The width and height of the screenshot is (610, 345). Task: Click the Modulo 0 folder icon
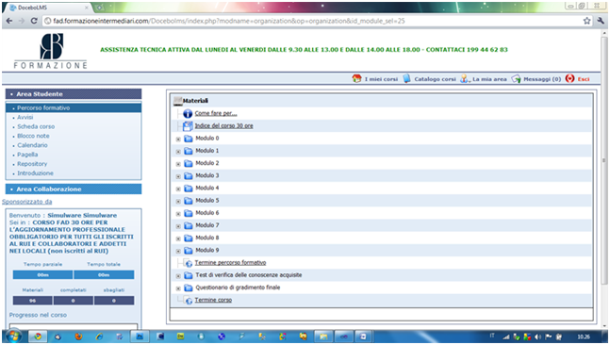click(189, 139)
